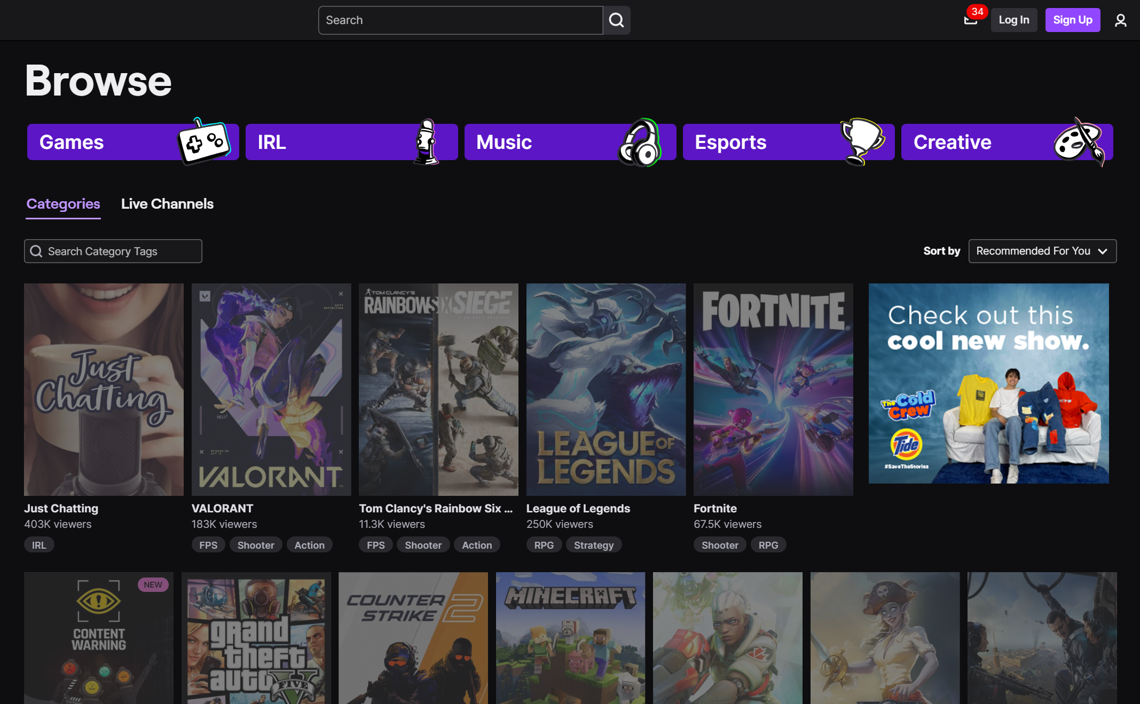This screenshot has width=1140, height=704.
Task: Open the Just Chatting cover art
Action: click(104, 390)
